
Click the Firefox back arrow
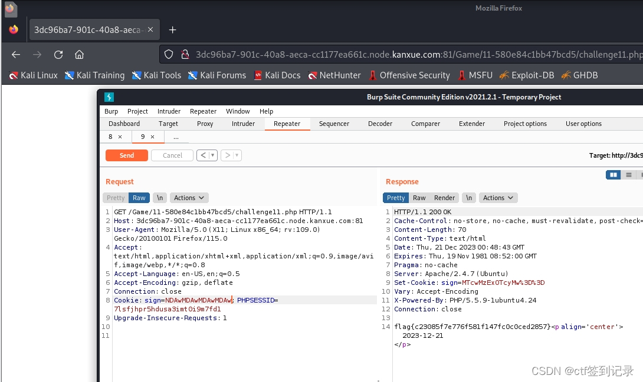(15, 54)
